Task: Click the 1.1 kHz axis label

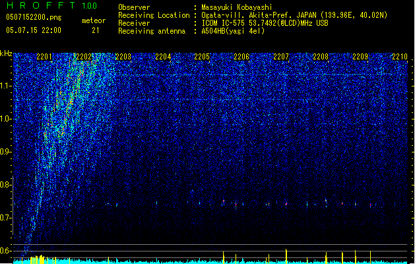Action: pyautogui.click(x=6, y=86)
